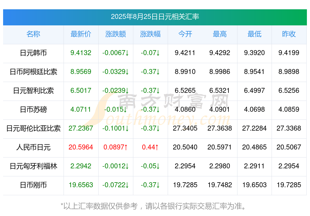Click the 名称 column header
The height and width of the screenshot is (216, 310).
(x=33, y=34)
